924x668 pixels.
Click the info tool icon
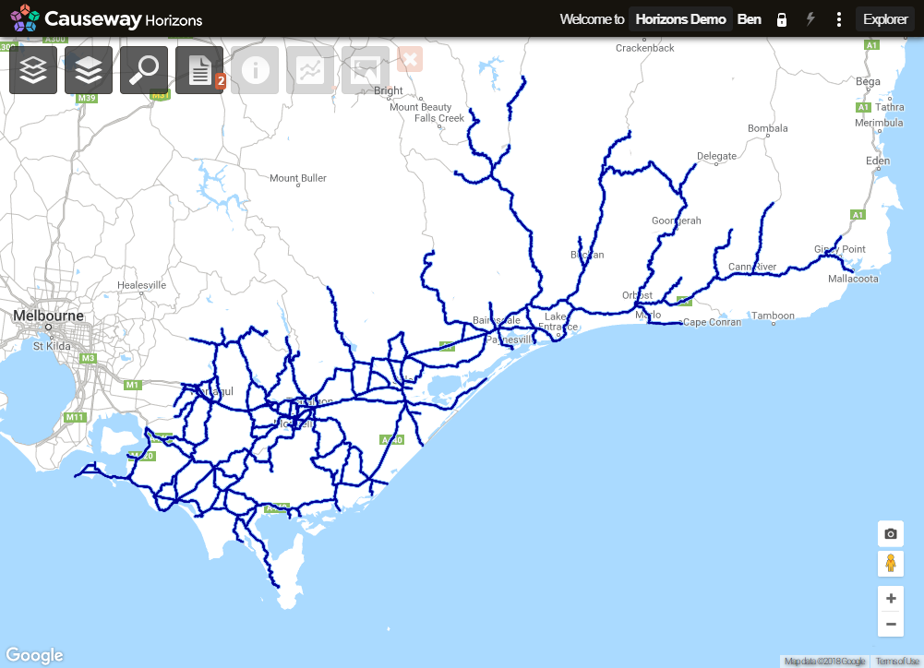(x=254, y=69)
